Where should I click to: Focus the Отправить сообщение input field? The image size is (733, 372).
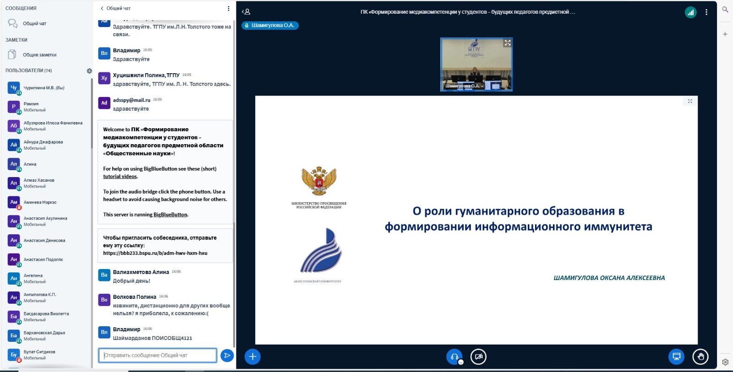tap(157, 355)
